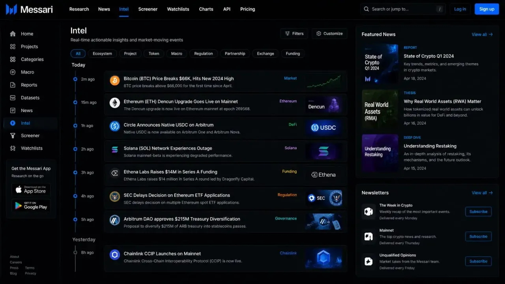Viewport: 505px width, 284px height.
Task: Open the Filters panel
Action: (x=294, y=34)
